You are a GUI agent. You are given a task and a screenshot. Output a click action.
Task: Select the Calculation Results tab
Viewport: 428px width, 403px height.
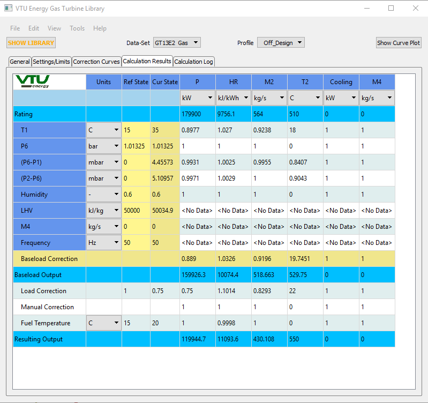click(x=147, y=61)
